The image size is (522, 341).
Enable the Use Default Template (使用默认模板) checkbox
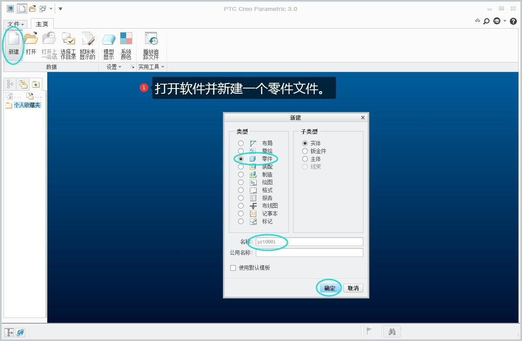[233, 268]
